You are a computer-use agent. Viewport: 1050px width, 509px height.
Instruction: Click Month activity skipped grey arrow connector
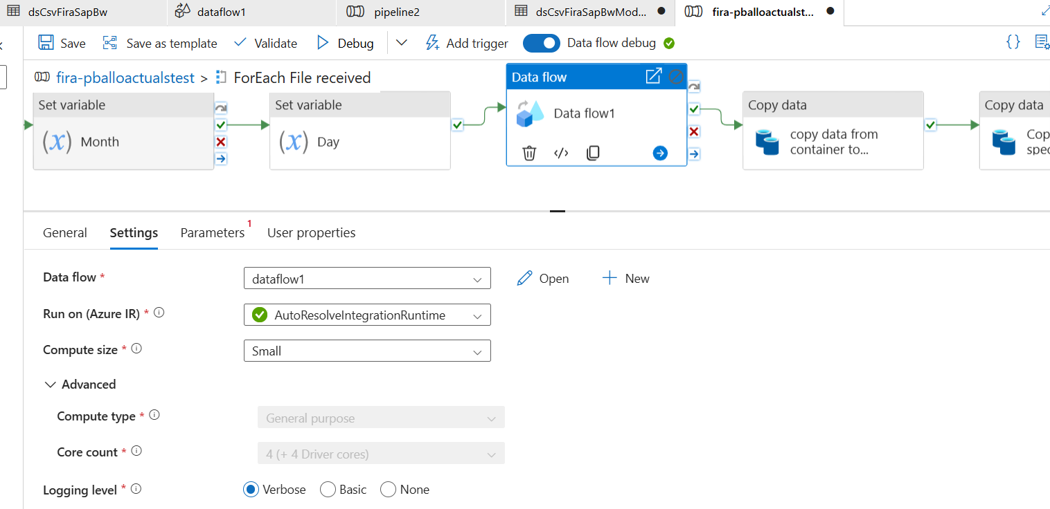pyautogui.click(x=221, y=109)
